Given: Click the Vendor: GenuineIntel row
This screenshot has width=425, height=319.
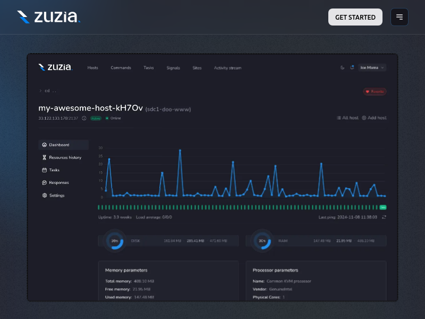Looking at the screenshot, I should pyautogui.click(x=273, y=289).
